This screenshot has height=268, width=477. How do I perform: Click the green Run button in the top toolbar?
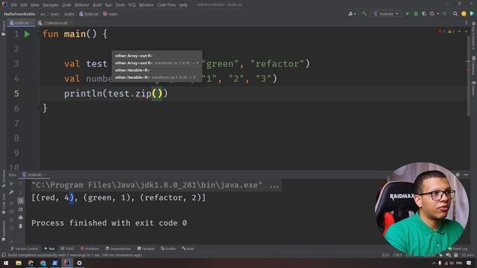[408, 13]
